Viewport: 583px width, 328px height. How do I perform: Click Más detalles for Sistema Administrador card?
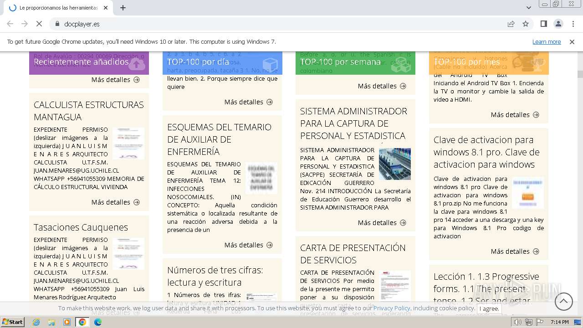pos(382,223)
